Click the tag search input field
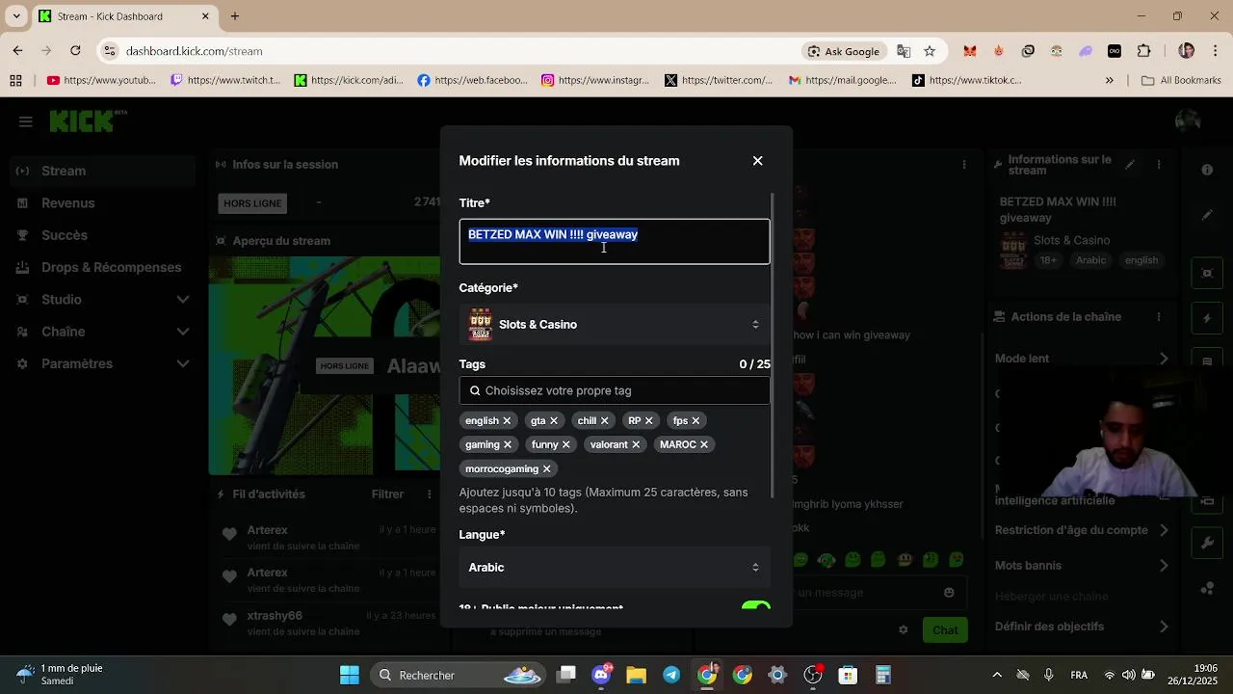Screen dimensions: 1233x694 click(x=615, y=390)
